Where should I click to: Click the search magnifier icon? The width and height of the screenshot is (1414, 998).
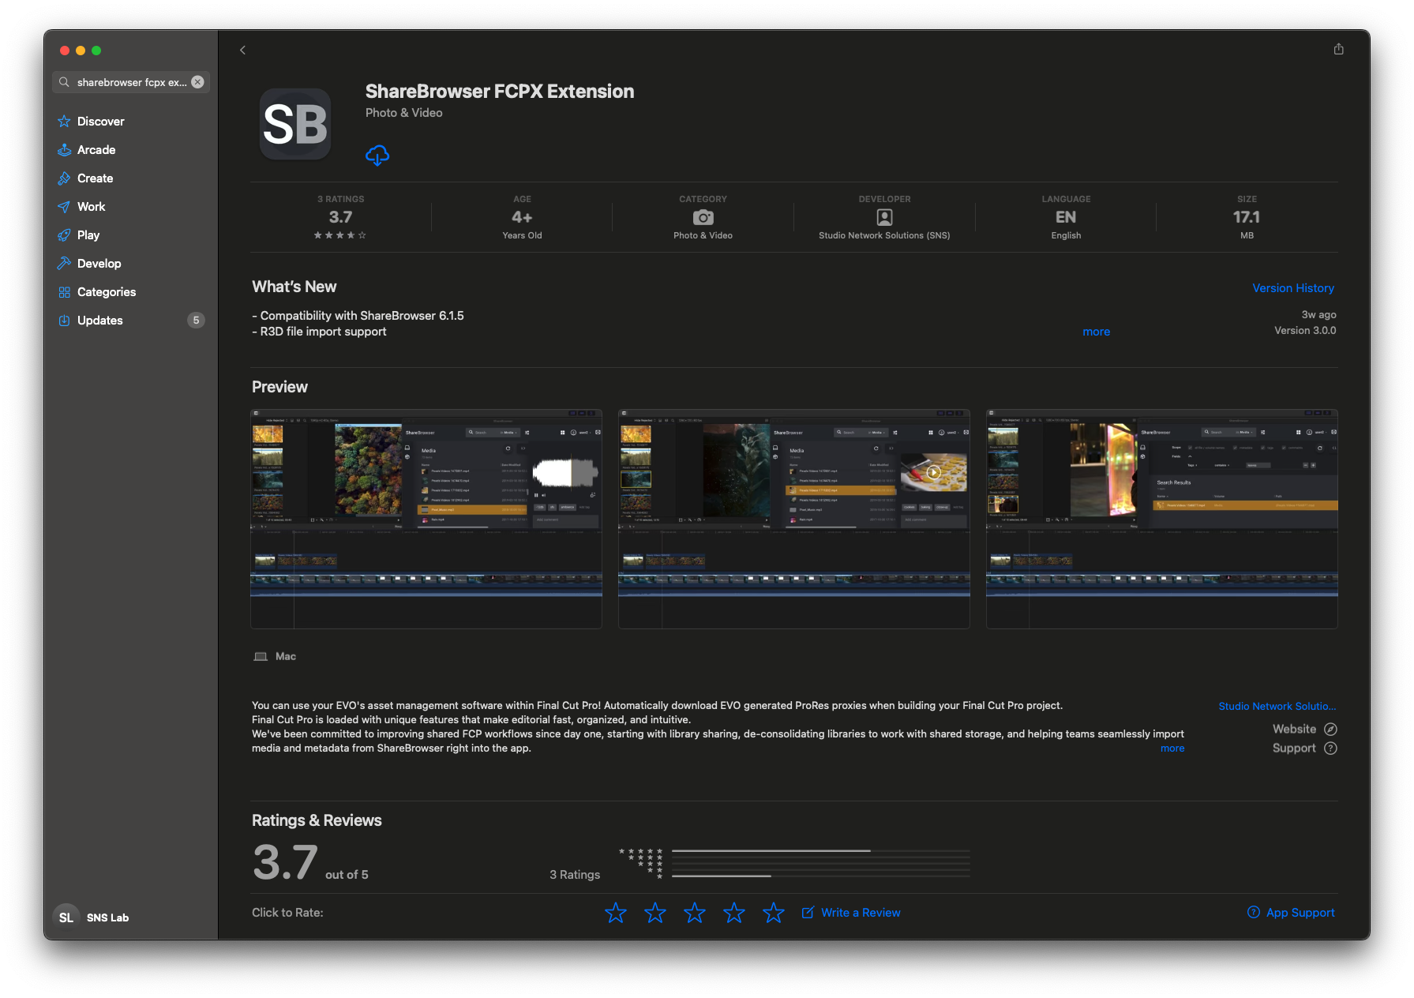[65, 82]
